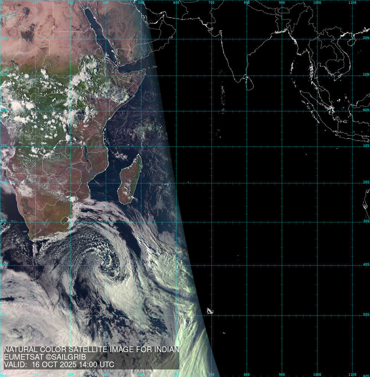Click the 50S latitude label on right edge
Image resolution: width=370 pixels, height=377 pixels.
pyautogui.click(x=365, y=315)
